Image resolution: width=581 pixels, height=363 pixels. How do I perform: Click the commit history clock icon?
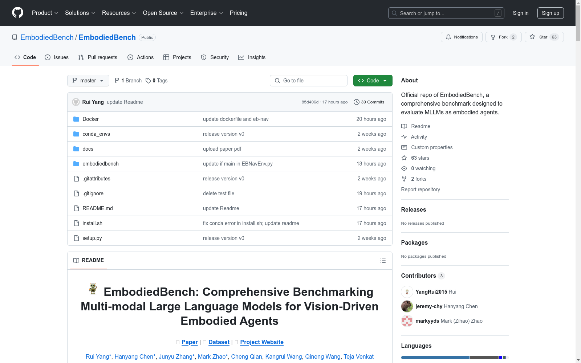pos(357,102)
